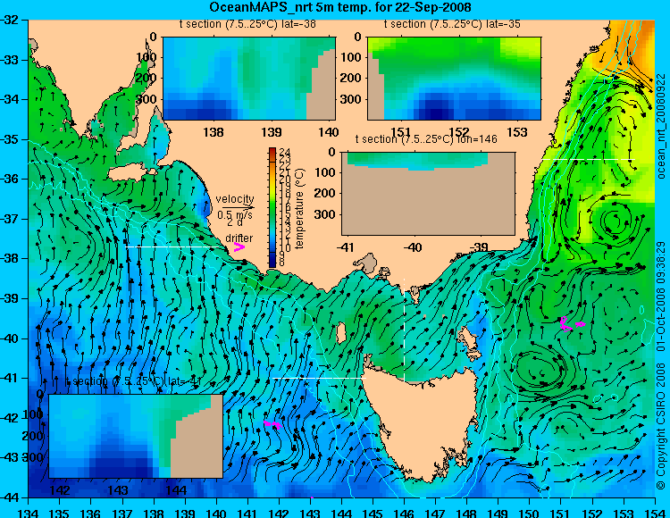This screenshot has height=518, width=670.
Task: Select the 'temperature (°C)' color bar label
Action: point(299,208)
